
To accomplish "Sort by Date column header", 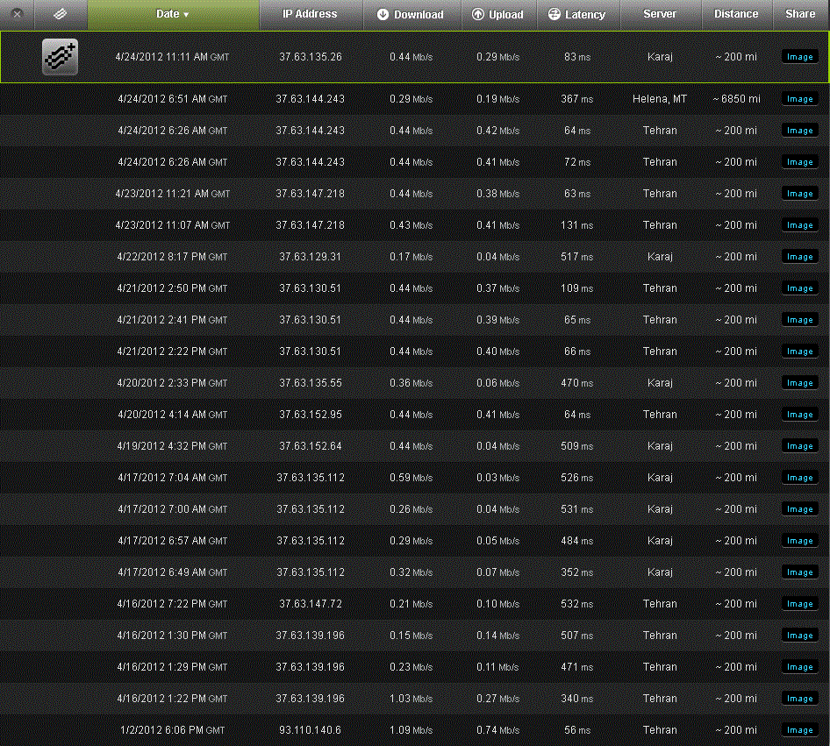I will pyautogui.click(x=173, y=14).
